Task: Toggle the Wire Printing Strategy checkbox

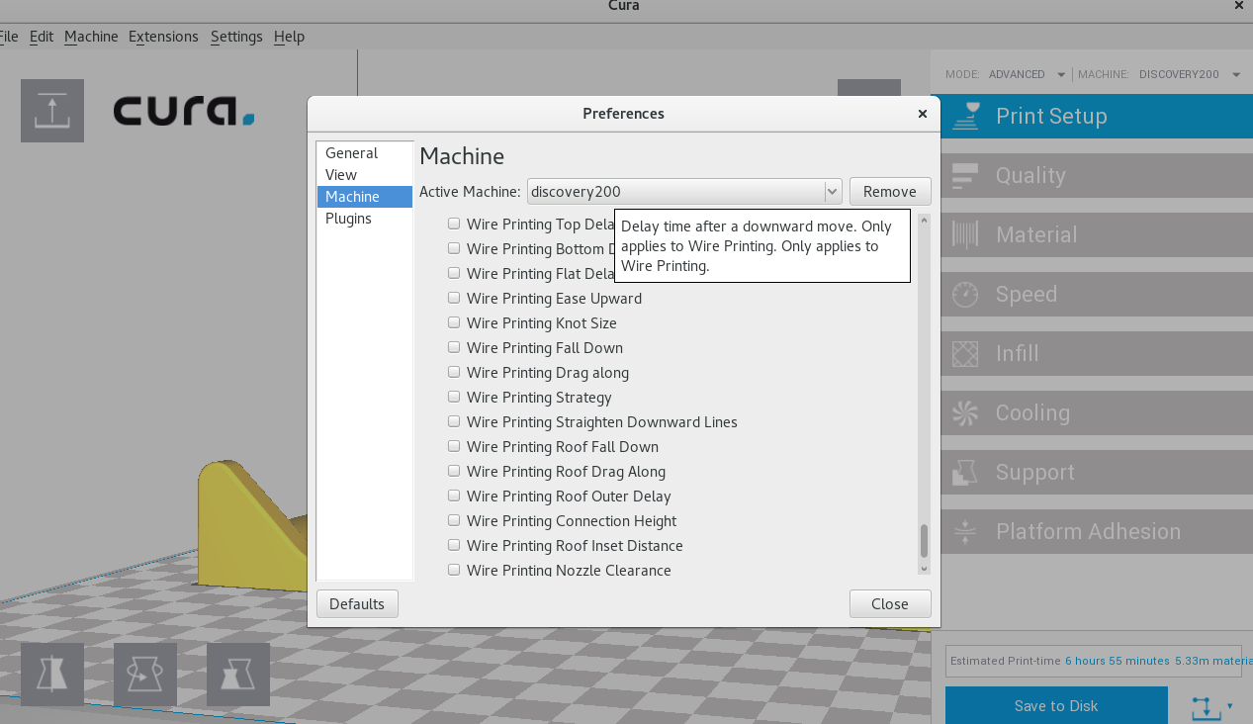Action: coord(454,397)
